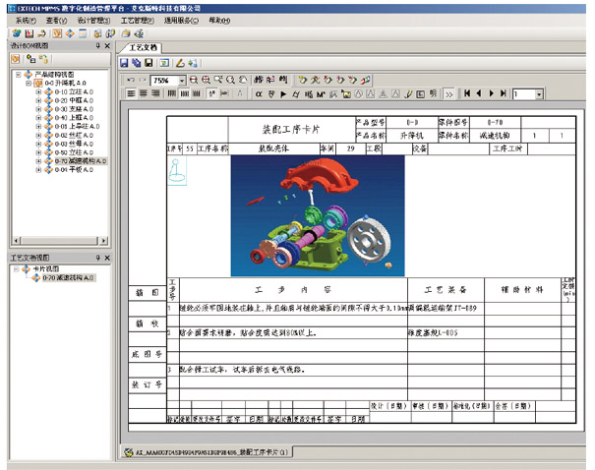The width and height of the screenshot is (595, 470).
Task: Jump to first page with navigation arrow
Action: (x=467, y=94)
